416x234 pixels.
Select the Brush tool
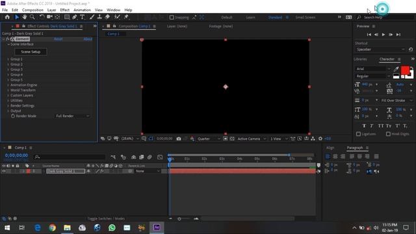(x=92, y=17)
